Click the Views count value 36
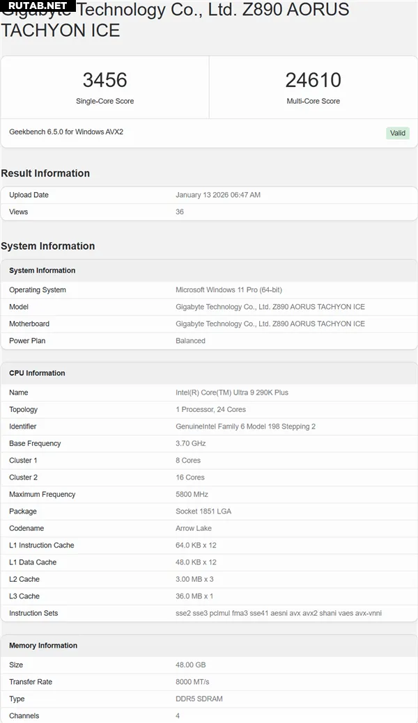 point(180,212)
